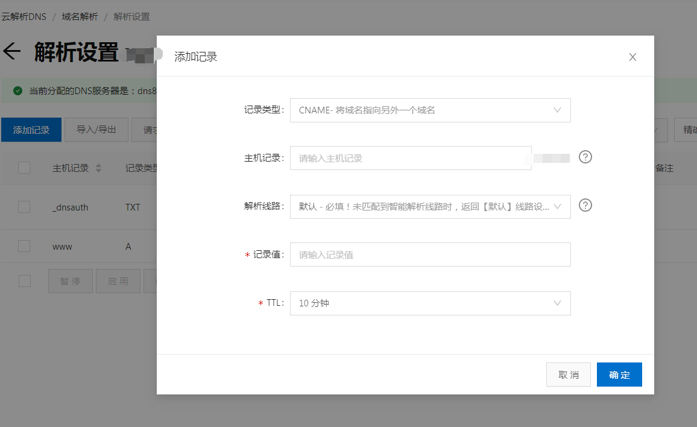Click the 添加记录 button
697x427 pixels.
[31, 130]
